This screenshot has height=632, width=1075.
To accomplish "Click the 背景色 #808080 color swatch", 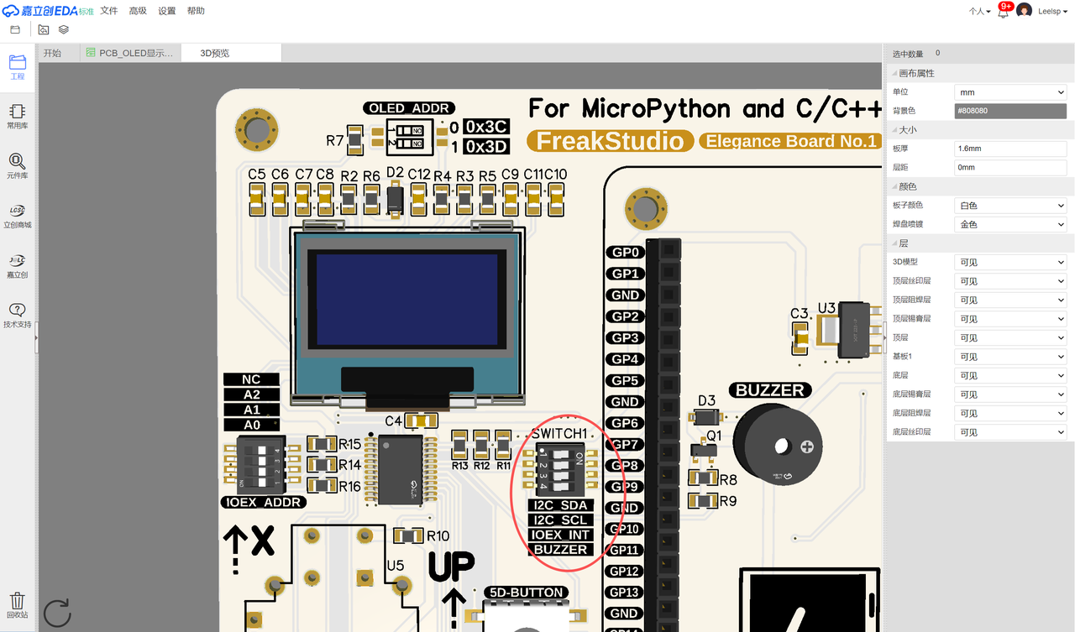I will pyautogui.click(x=1010, y=111).
